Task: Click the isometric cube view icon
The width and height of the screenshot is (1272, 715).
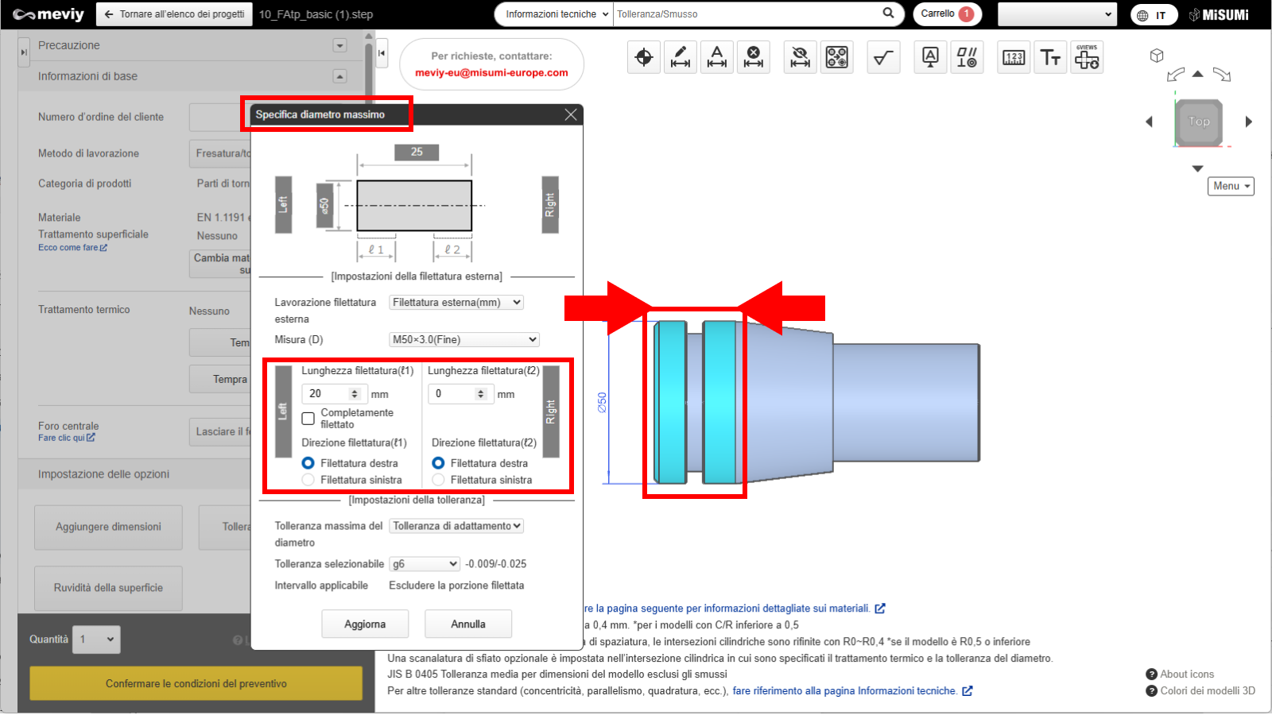Action: 1157,56
